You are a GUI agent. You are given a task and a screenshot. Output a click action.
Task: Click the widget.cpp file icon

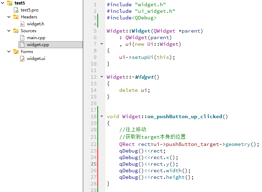click(x=22, y=45)
